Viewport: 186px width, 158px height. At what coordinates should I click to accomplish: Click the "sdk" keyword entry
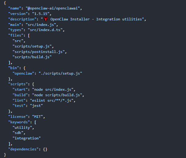point(19,133)
